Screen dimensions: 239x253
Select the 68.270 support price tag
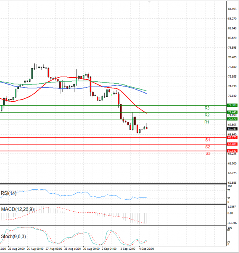(x=232, y=137)
